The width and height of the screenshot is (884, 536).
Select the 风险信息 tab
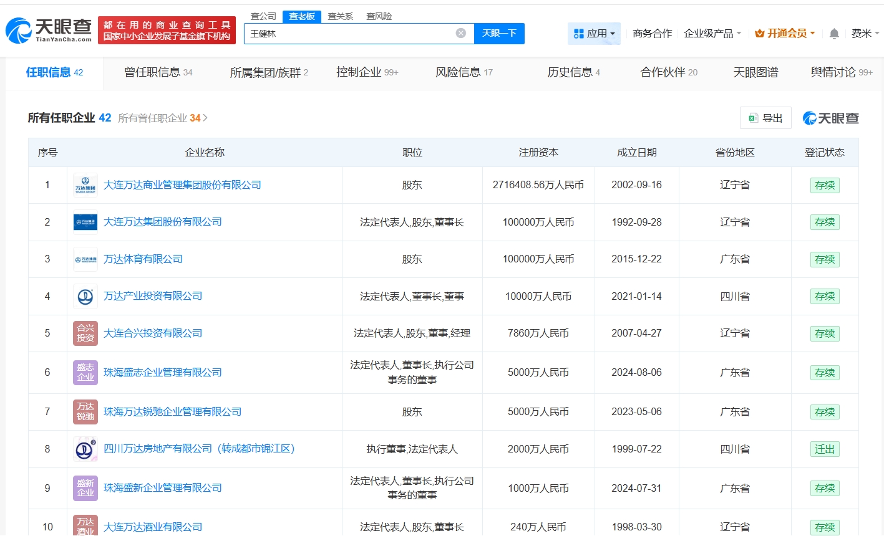464,72
